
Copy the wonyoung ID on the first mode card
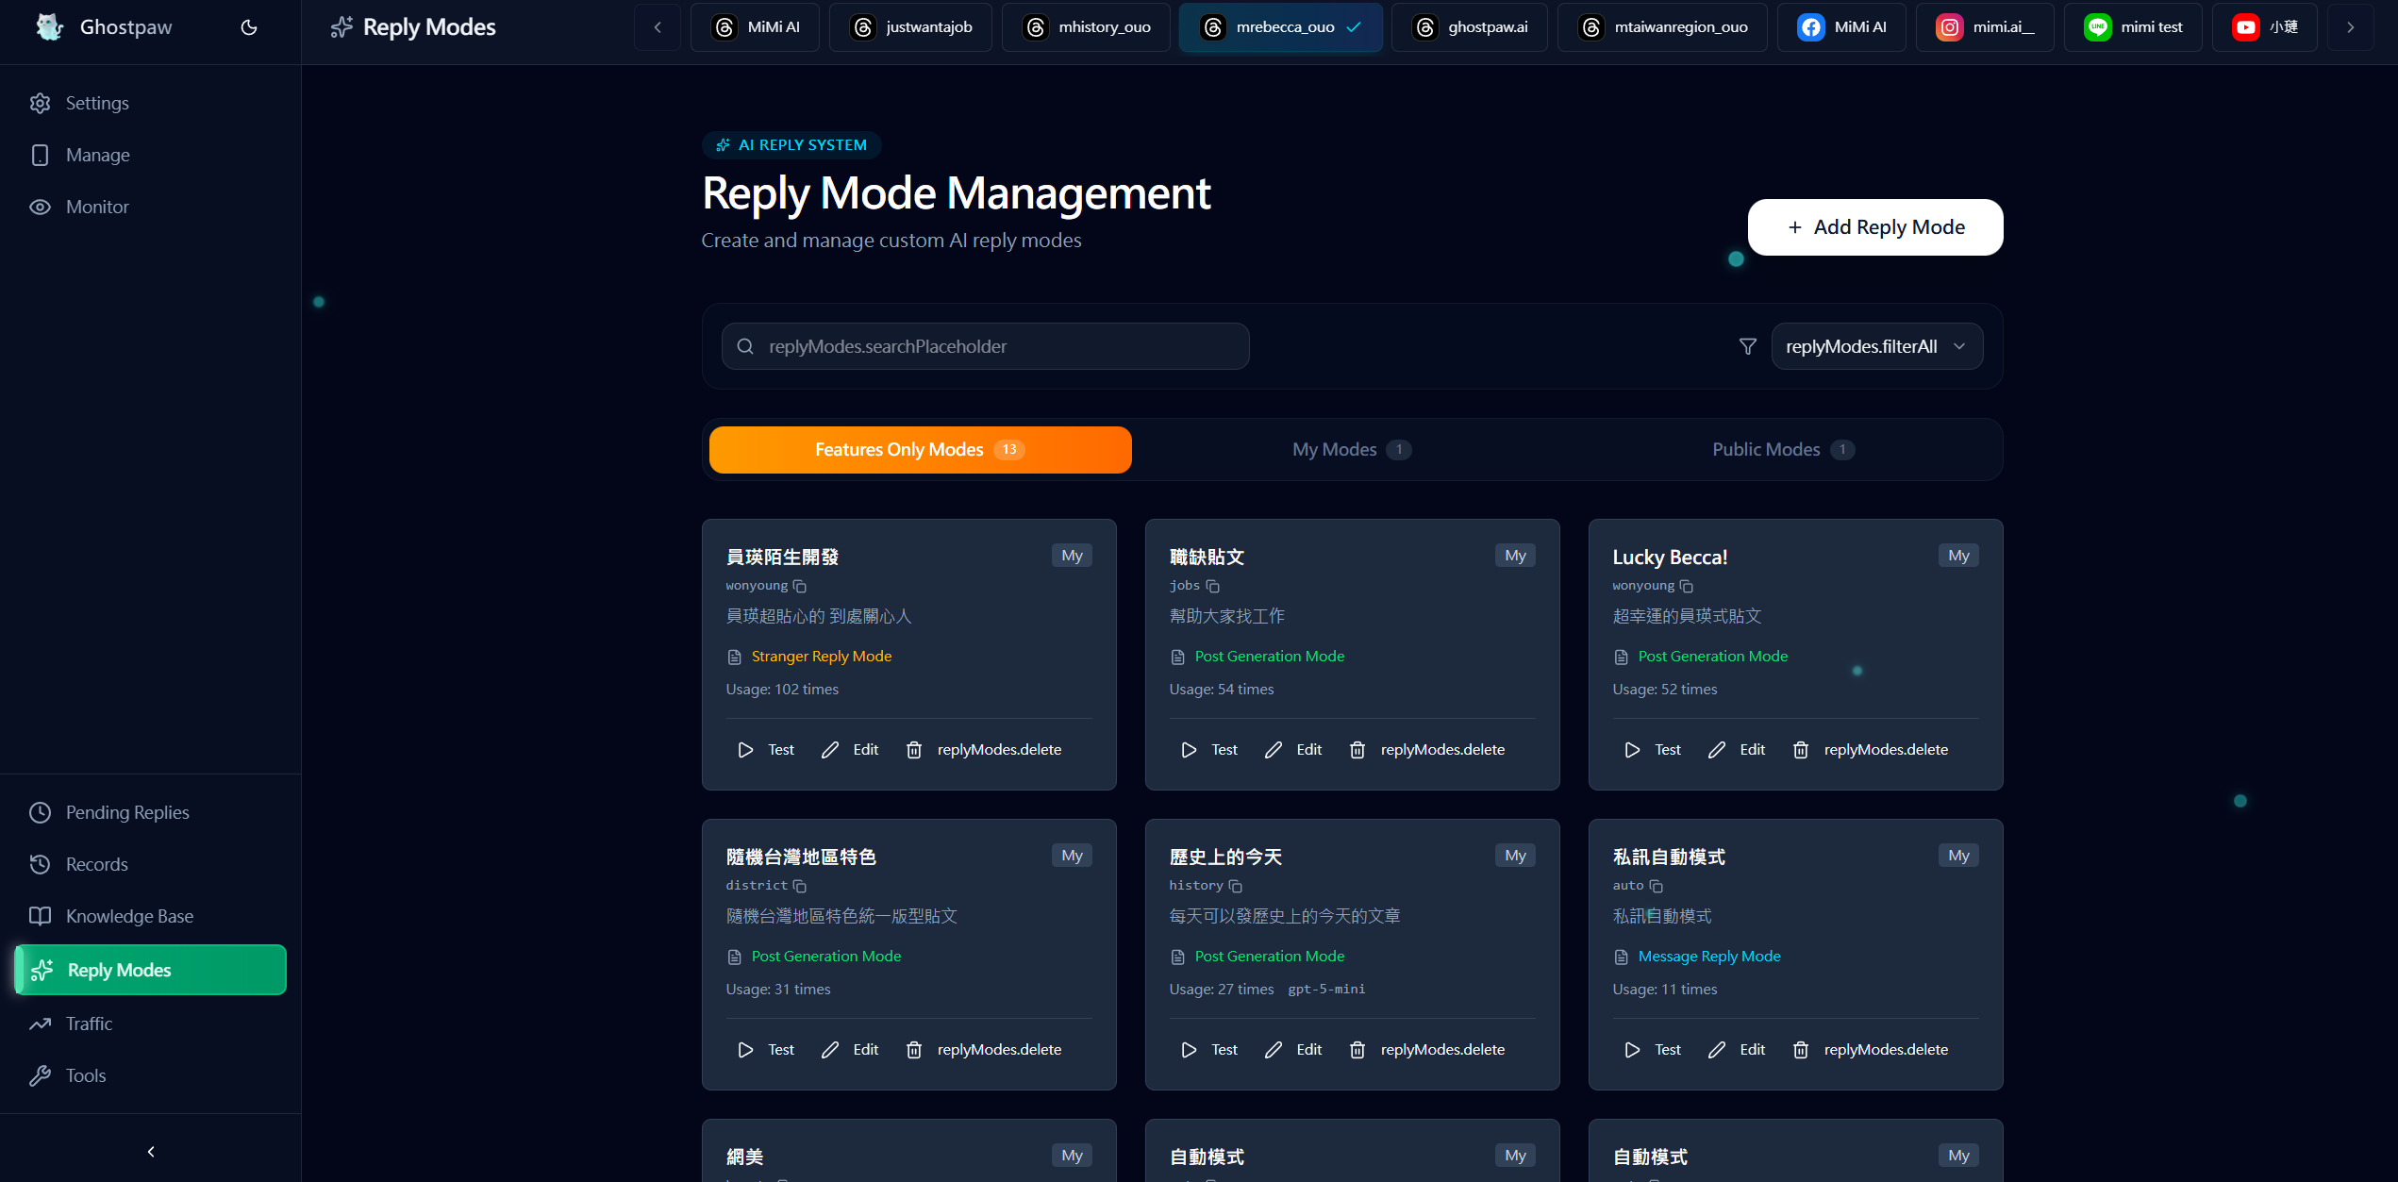tap(800, 586)
